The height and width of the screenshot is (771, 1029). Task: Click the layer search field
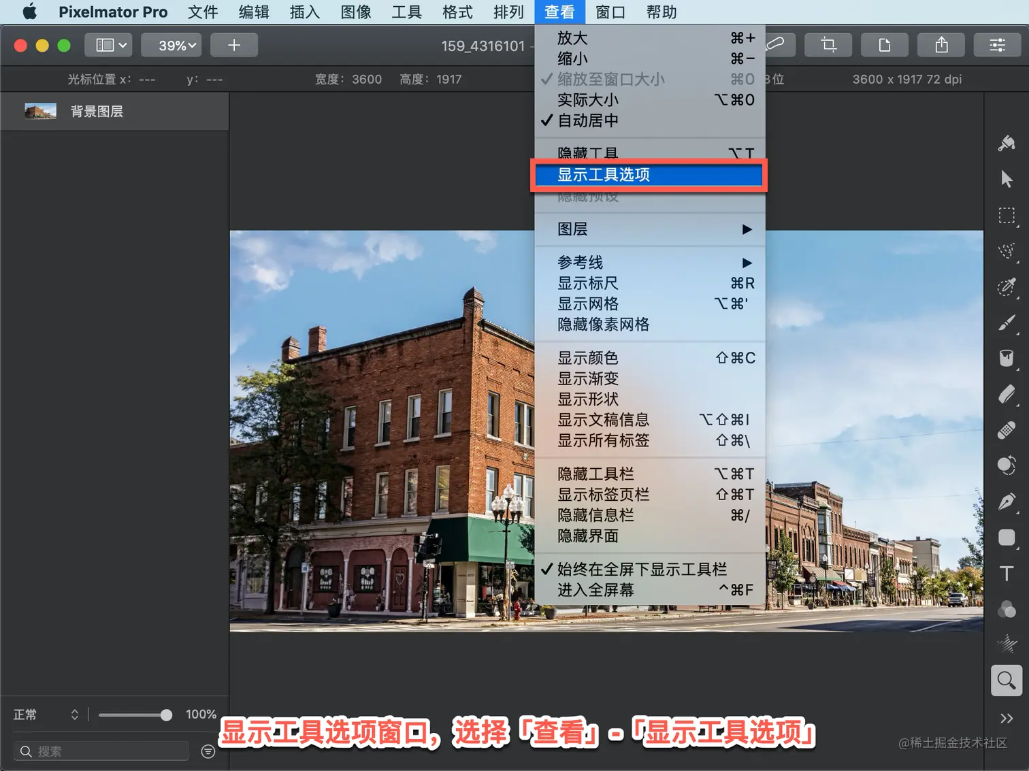point(101,751)
